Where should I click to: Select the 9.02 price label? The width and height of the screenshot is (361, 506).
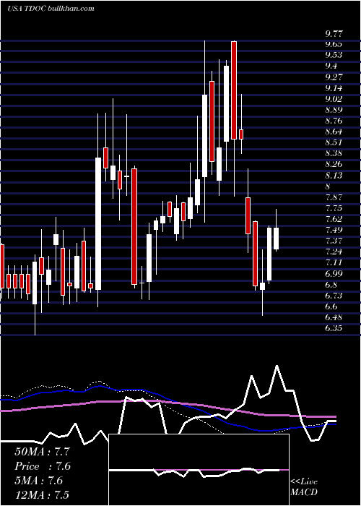(x=334, y=99)
